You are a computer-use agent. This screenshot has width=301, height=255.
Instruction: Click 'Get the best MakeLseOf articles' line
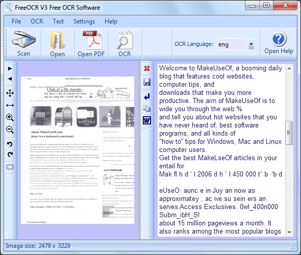218,158
